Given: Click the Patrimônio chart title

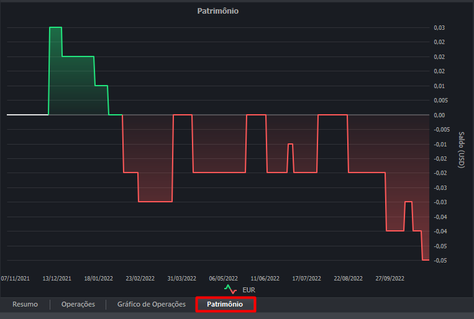Looking at the screenshot, I should click(x=217, y=11).
